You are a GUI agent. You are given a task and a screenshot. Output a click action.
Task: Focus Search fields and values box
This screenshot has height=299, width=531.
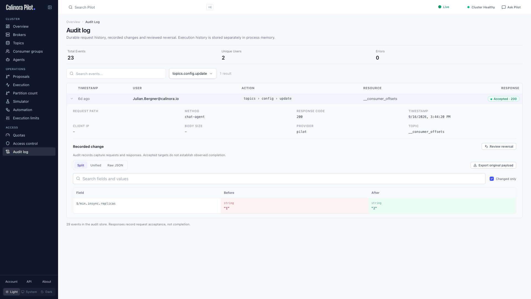pos(279,179)
